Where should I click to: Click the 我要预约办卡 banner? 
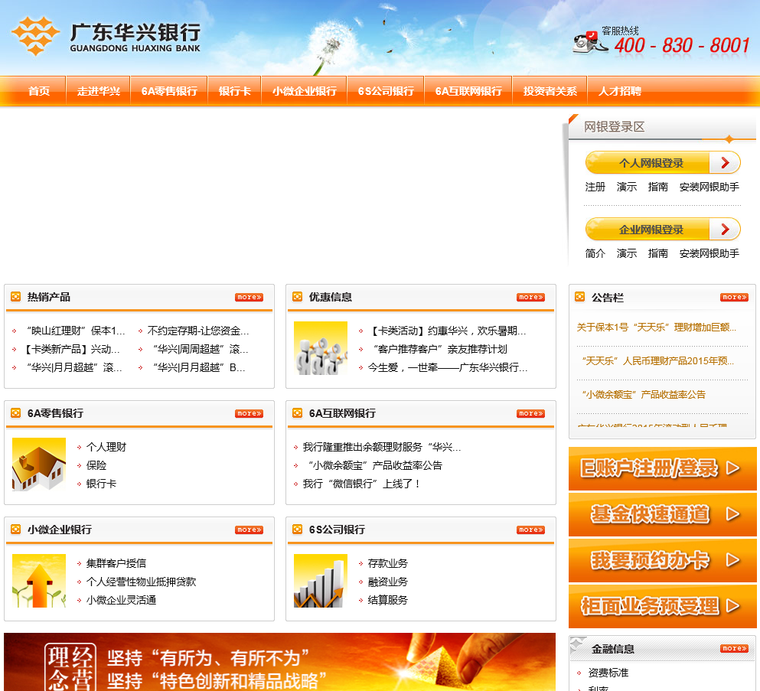(x=663, y=560)
